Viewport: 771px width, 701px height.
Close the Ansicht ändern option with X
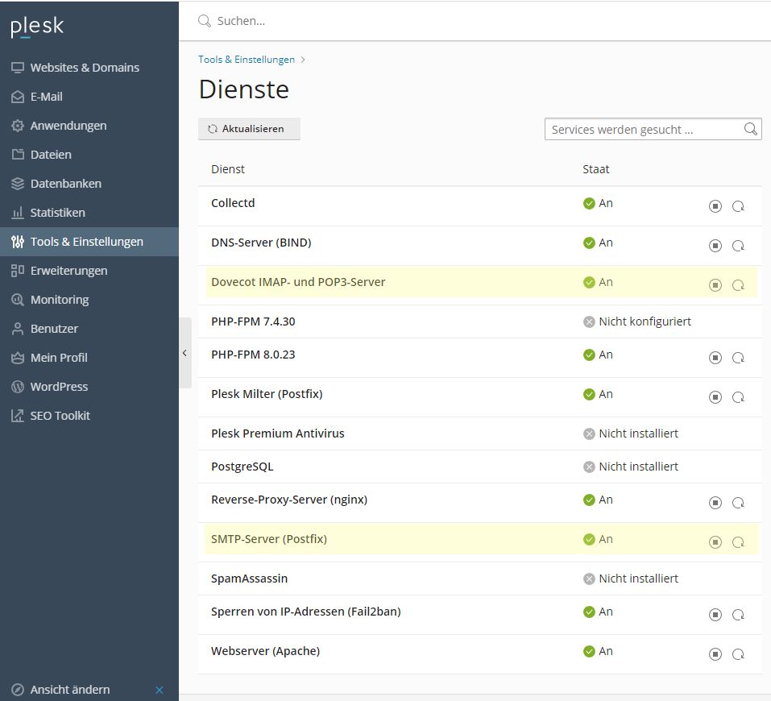(x=160, y=690)
